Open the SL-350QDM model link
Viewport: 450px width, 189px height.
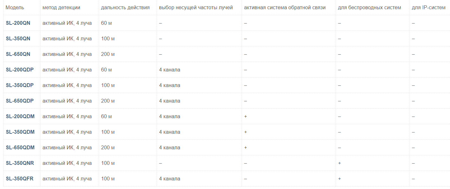pos(20,132)
